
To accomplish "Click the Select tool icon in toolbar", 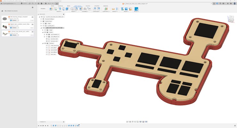I will pyautogui.click(x=136, y=9).
